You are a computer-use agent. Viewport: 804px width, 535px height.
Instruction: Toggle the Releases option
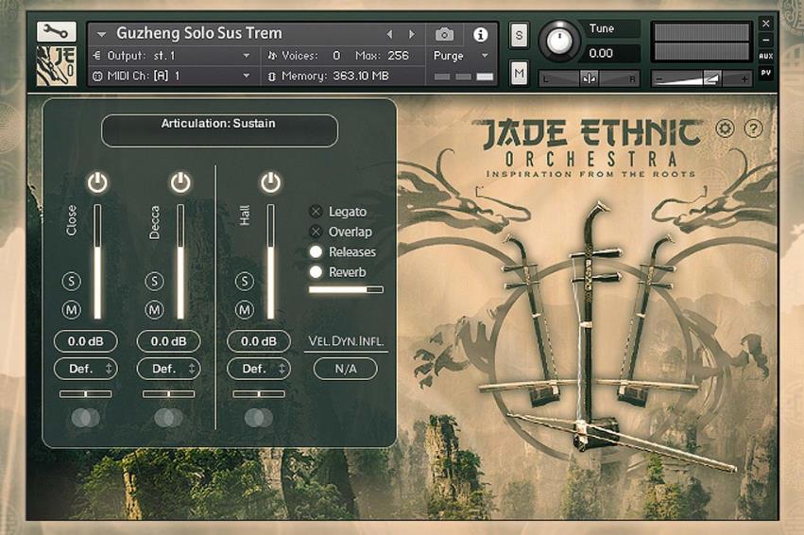point(316,251)
